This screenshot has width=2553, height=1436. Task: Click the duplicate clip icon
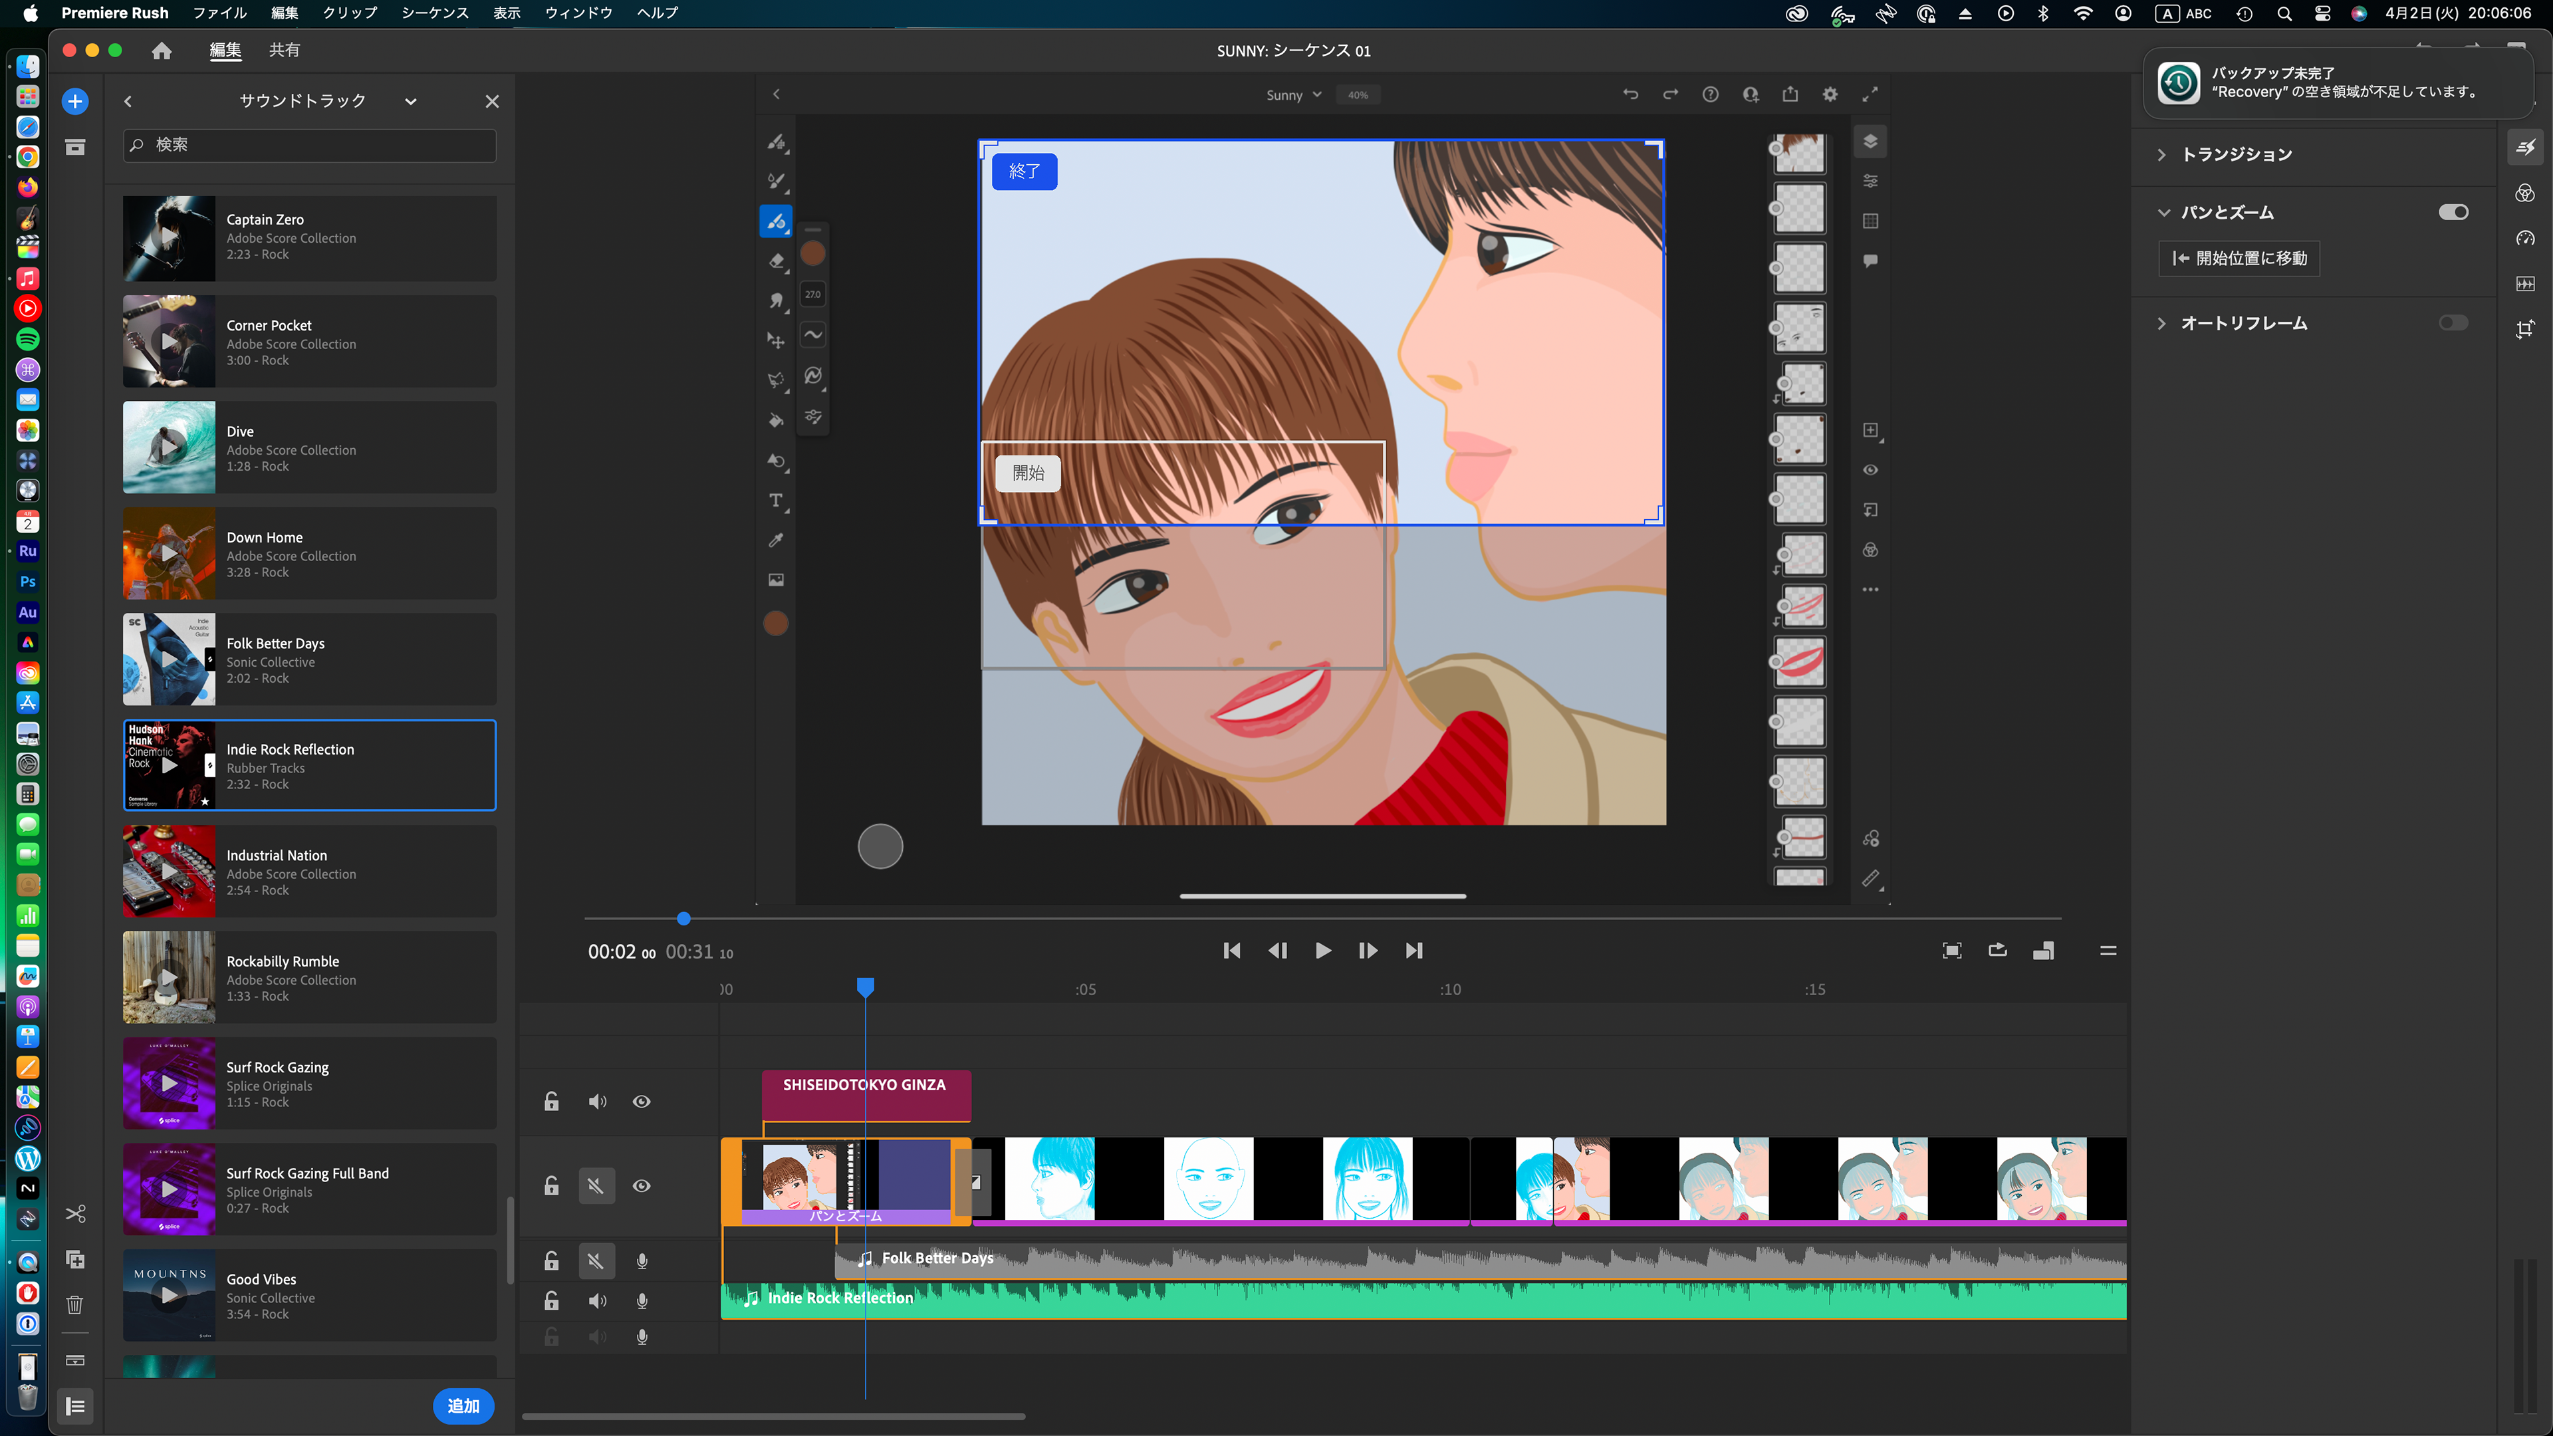point(74,1260)
